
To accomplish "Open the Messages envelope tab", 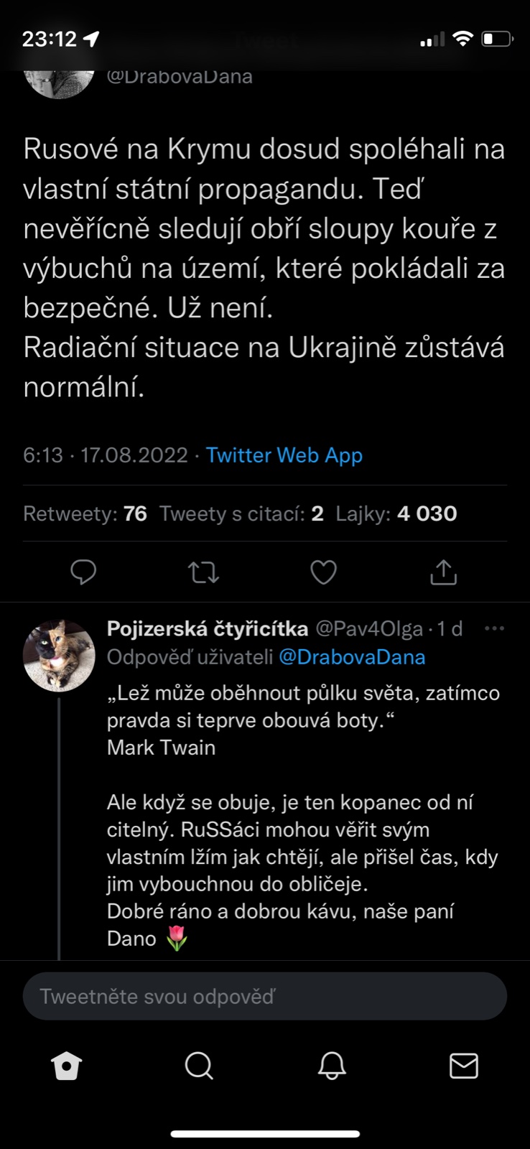I will 463,1066.
